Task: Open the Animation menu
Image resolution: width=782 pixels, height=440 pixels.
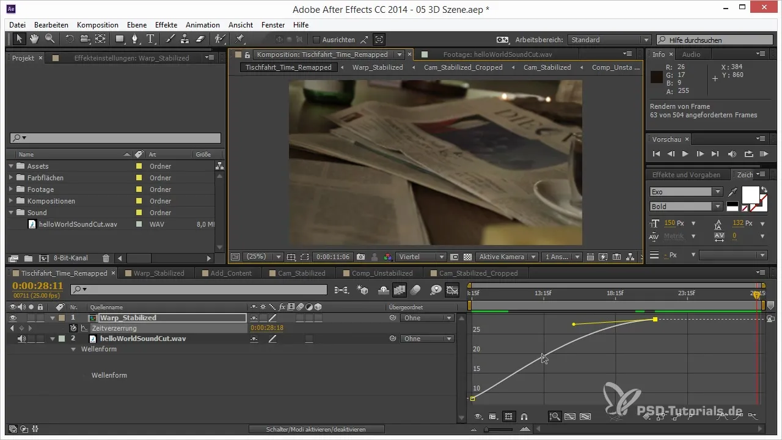Action: coord(203,25)
